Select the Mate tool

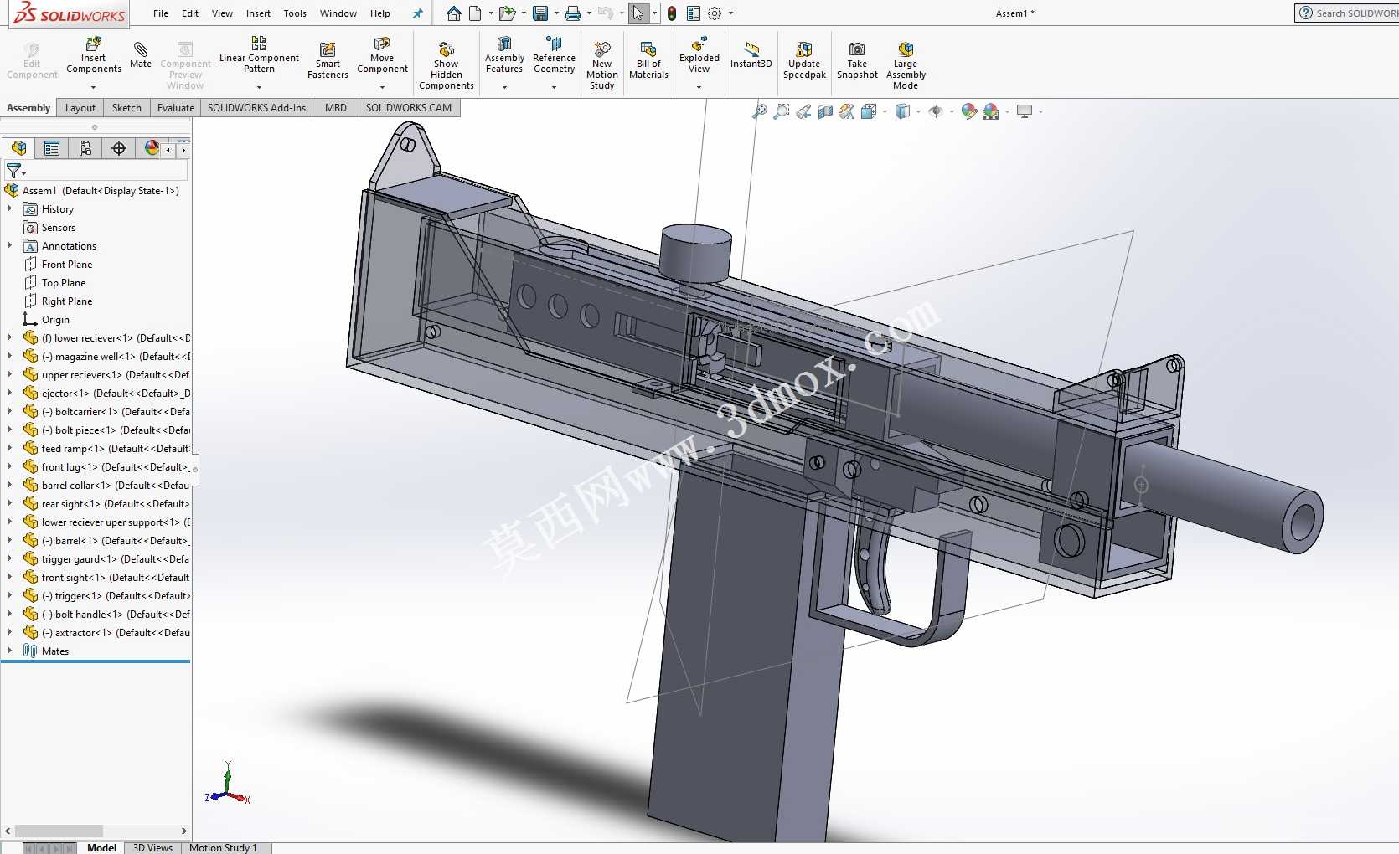tap(141, 54)
